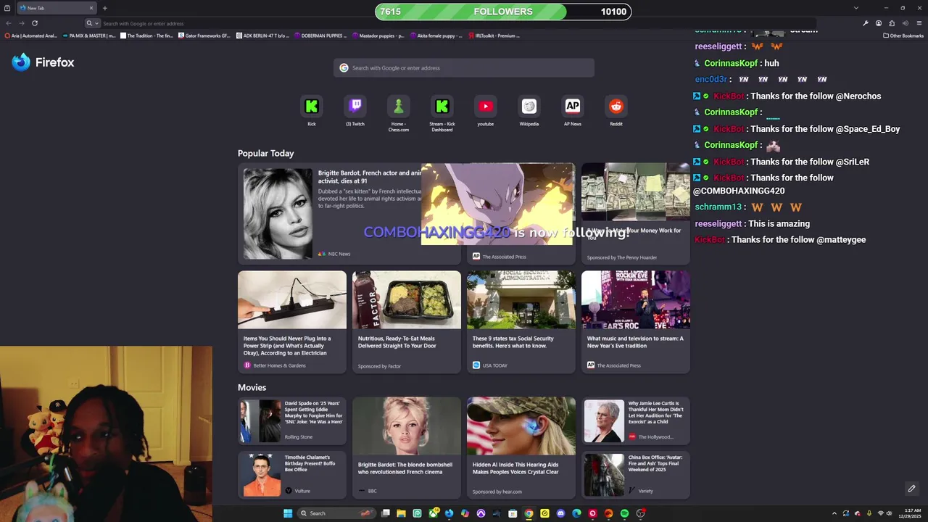Open the Stream - Kick Dashboard shortcut

(x=442, y=107)
